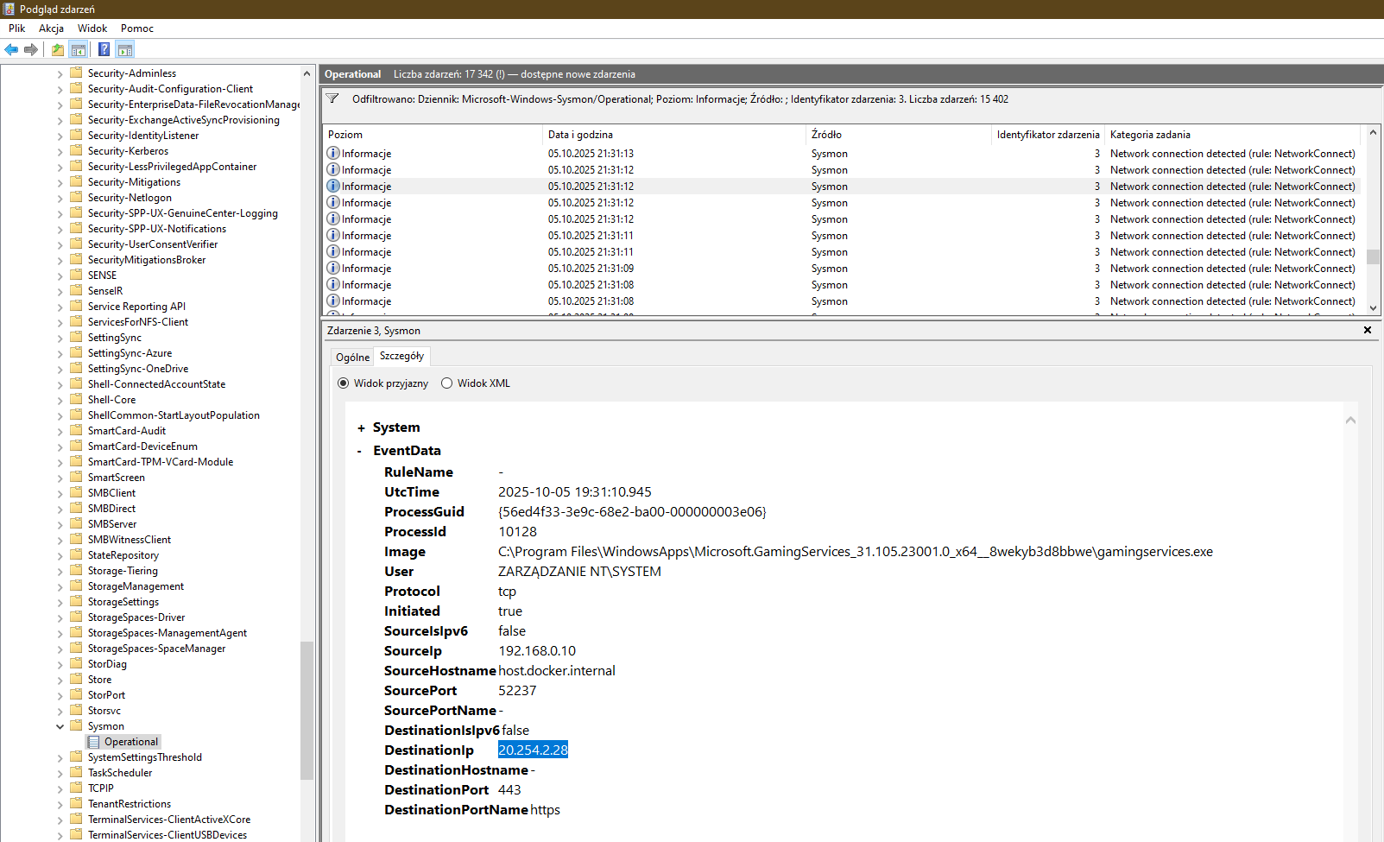This screenshot has height=842, width=1384.
Task: Switch to the Ogólne tab
Action: pyautogui.click(x=352, y=357)
